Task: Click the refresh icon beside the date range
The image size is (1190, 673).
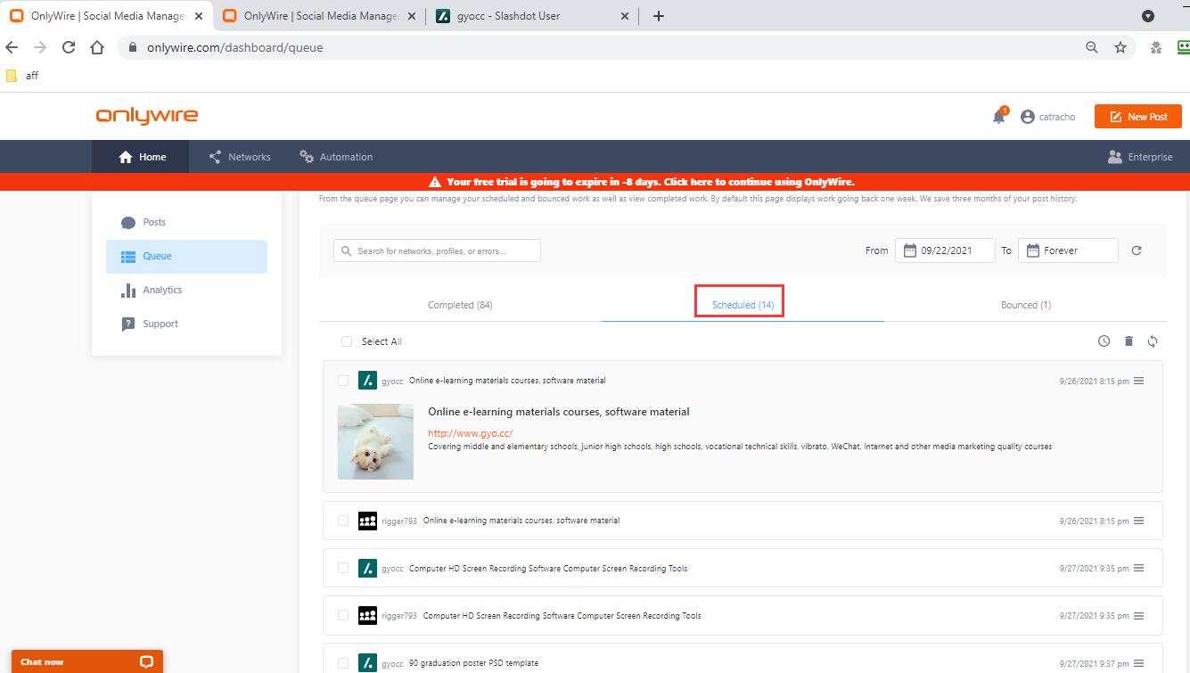Action: (1137, 250)
